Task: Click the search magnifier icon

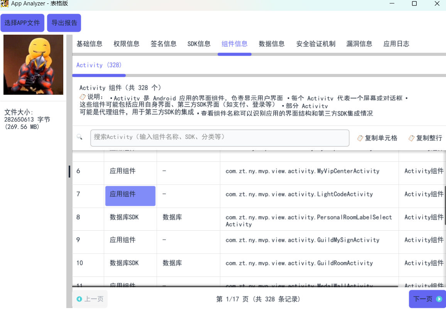Action: pos(80,137)
